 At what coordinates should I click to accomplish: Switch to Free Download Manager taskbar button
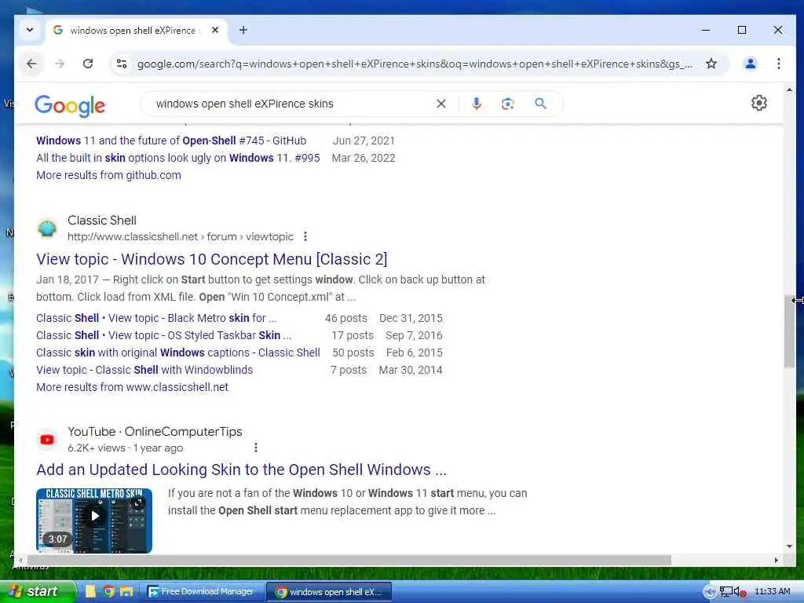tap(205, 591)
